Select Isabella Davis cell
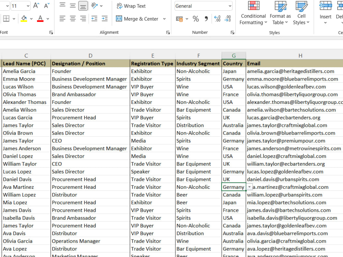343x257 pixels. 26,218
